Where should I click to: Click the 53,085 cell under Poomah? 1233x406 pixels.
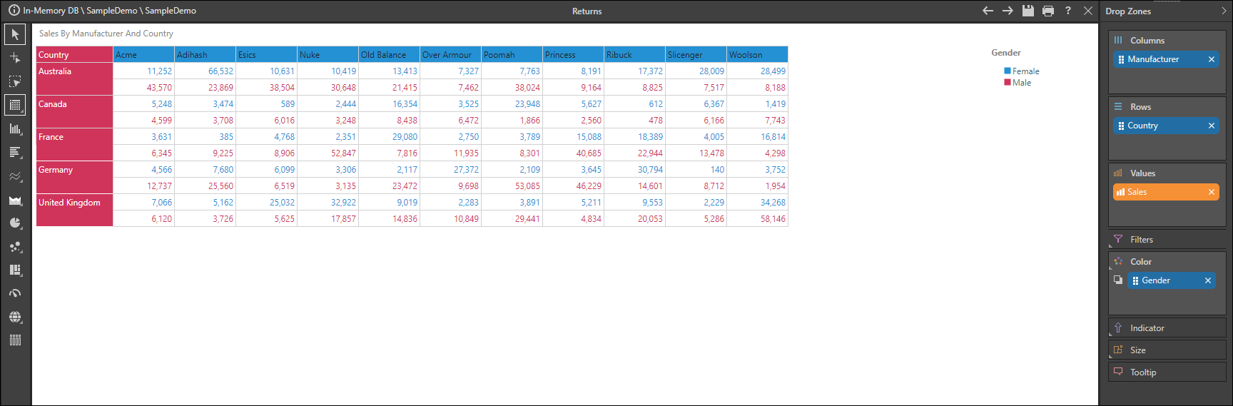pos(512,186)
